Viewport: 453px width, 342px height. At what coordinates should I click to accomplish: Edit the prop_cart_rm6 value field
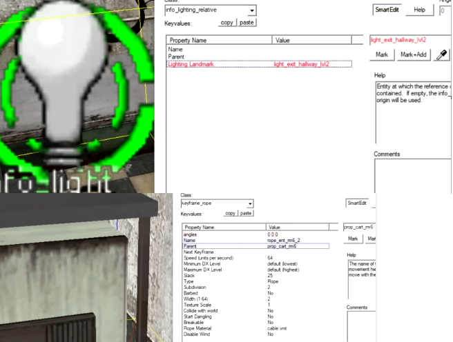tap(359, 228)
